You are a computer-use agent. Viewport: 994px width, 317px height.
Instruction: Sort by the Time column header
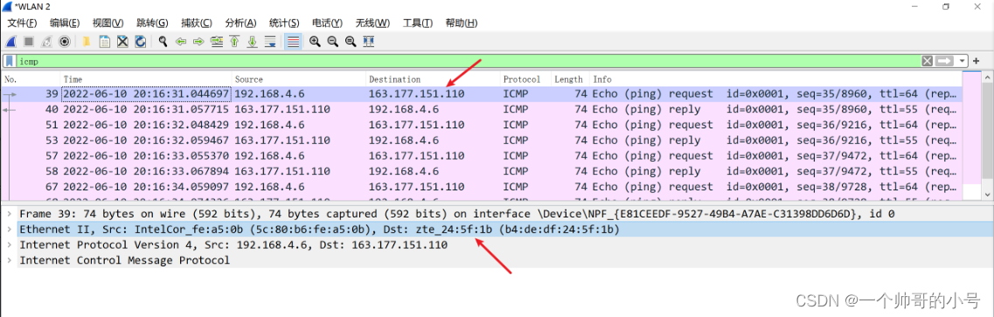coord(147,79)
